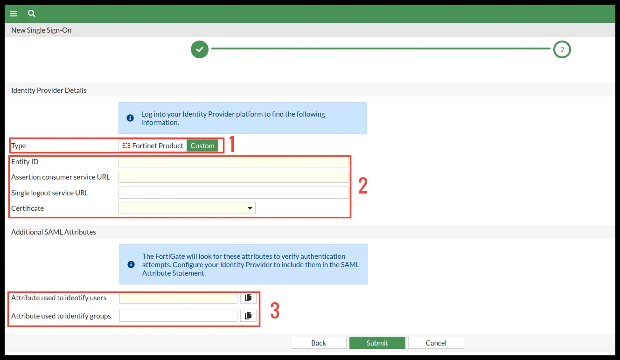Click the Single logout service URL label
Viewport: 620px width, 360px height.
pyautogui.click(x=50, y=193)
